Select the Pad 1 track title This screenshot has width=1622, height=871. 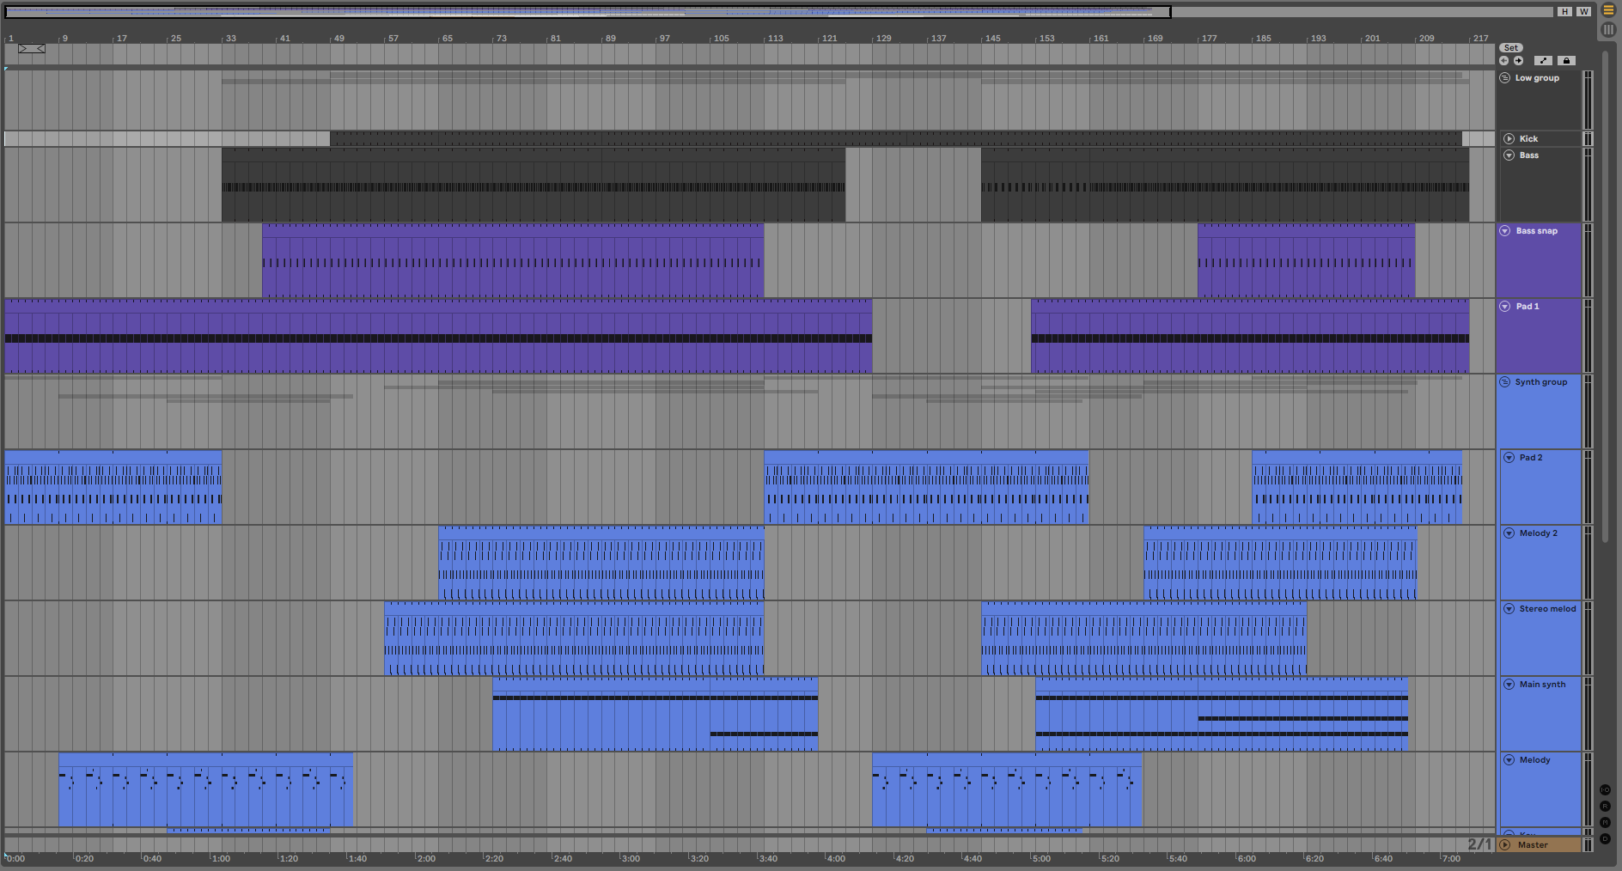(x=1527, y=307)
